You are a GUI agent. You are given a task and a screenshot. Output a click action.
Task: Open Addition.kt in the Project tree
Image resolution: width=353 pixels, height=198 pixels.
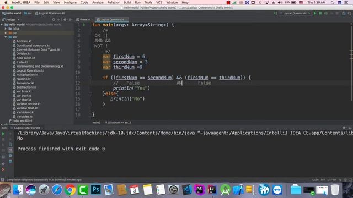click(24, 41)
